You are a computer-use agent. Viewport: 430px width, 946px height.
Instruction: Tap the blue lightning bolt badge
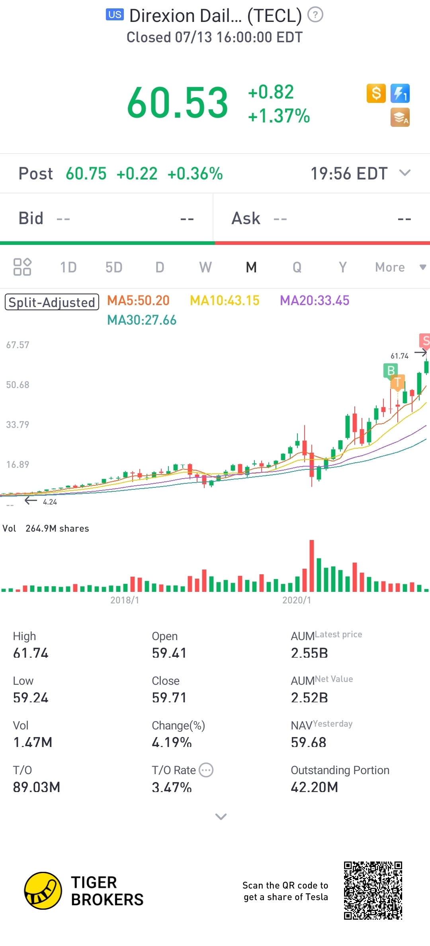tap(400, 93)
